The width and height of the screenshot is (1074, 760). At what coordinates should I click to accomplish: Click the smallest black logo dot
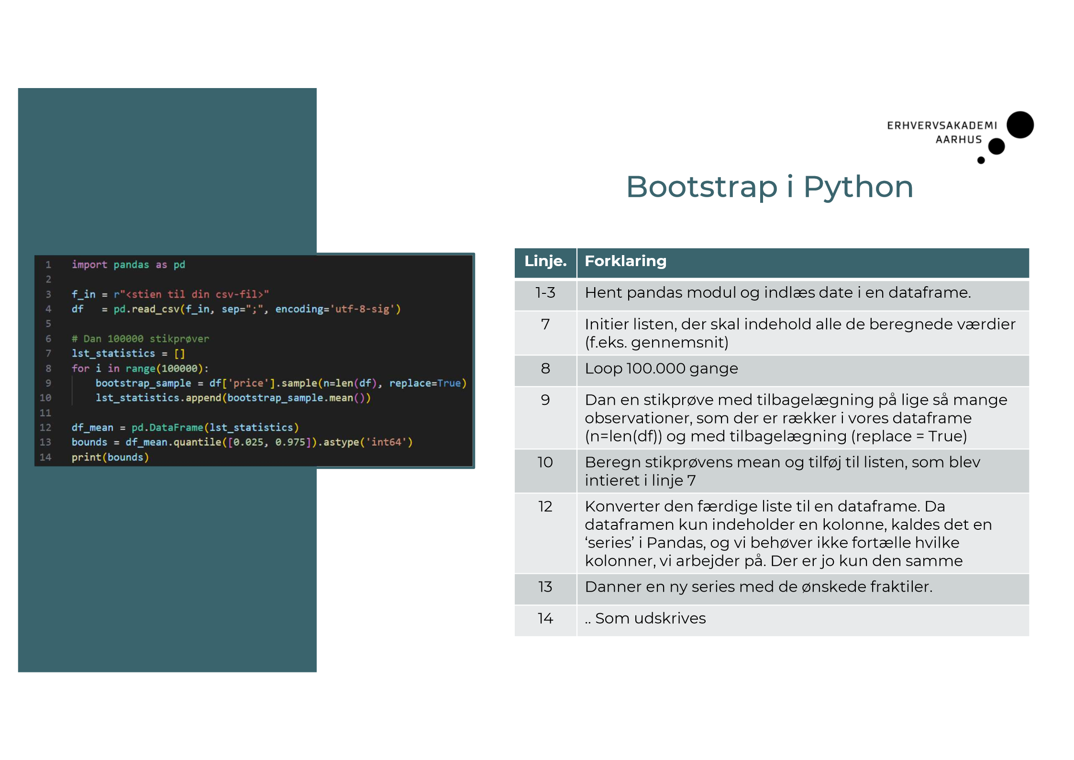coord(981,160)
